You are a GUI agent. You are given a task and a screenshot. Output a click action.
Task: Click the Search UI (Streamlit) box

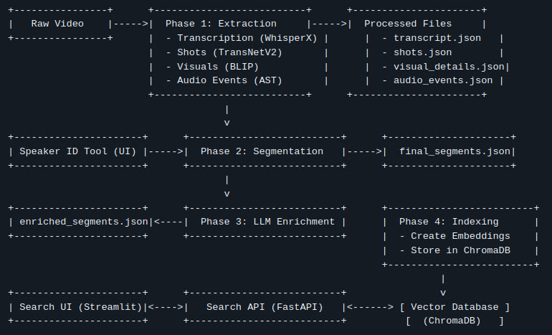tap(79, 307)
